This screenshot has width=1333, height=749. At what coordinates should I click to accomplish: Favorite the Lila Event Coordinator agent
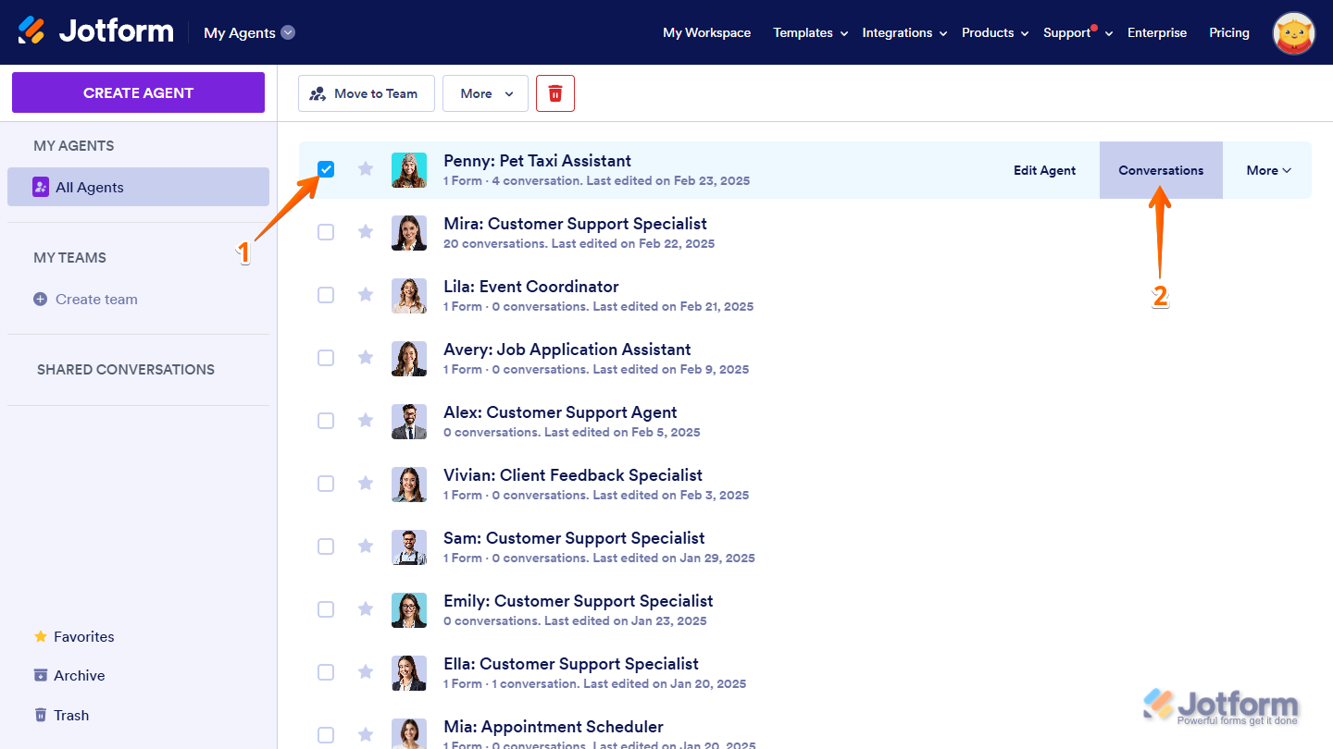tap(366, 294)
